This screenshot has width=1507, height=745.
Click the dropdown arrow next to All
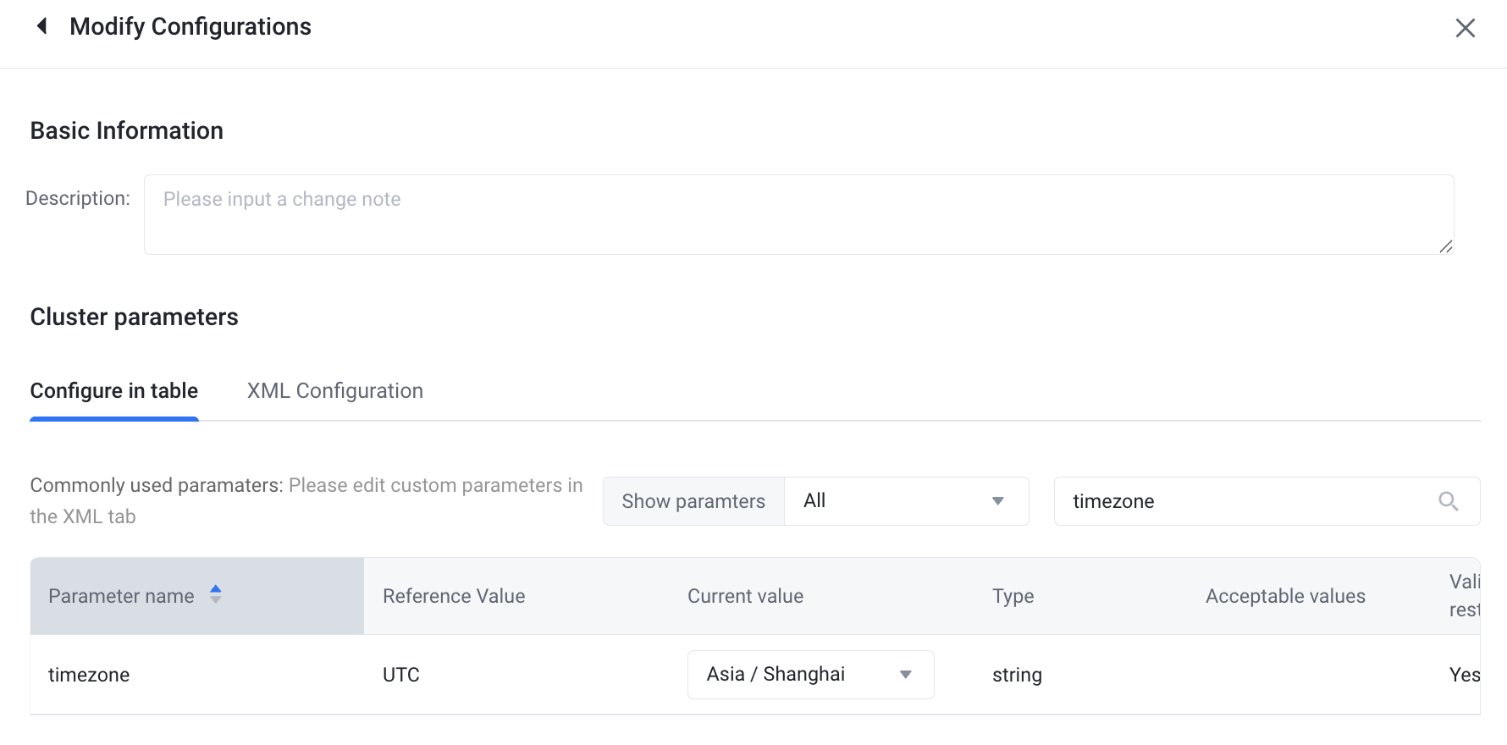(x=997, y=501)
